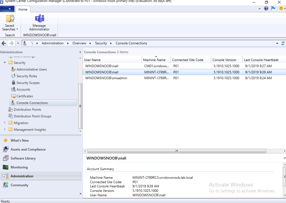The image size is (286, 203).
Task: Click the Message Administrator Teams icon
Action: 39,18
